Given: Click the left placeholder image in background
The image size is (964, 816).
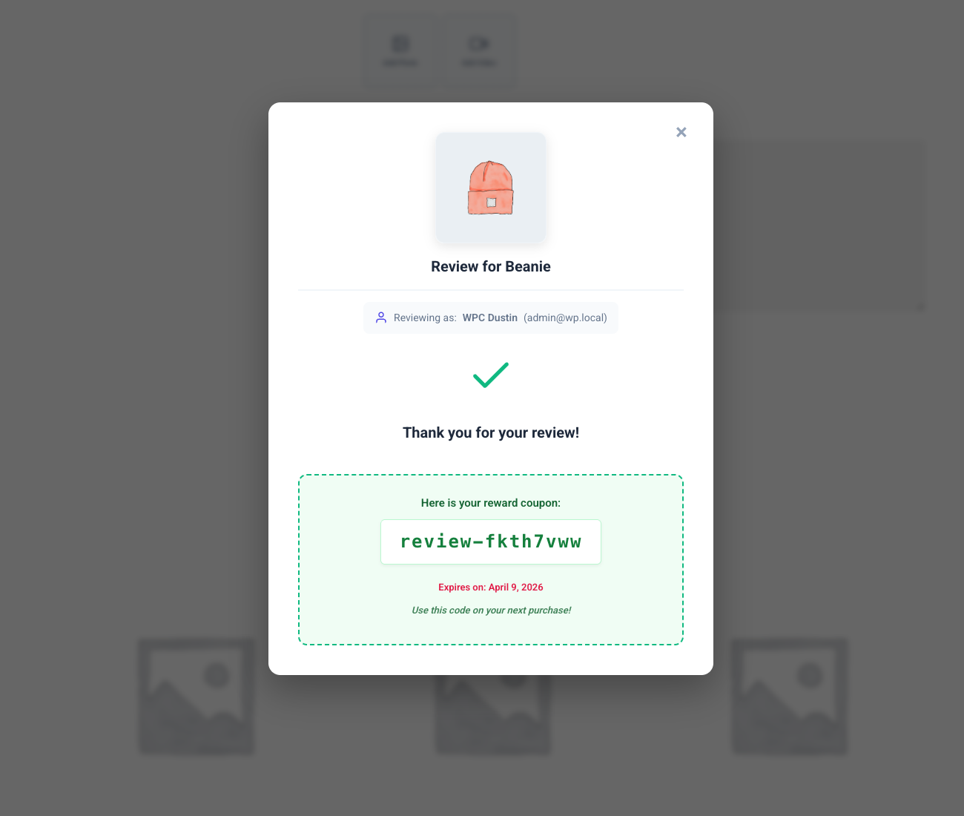Looking at the screenshot, I should 197,697.
